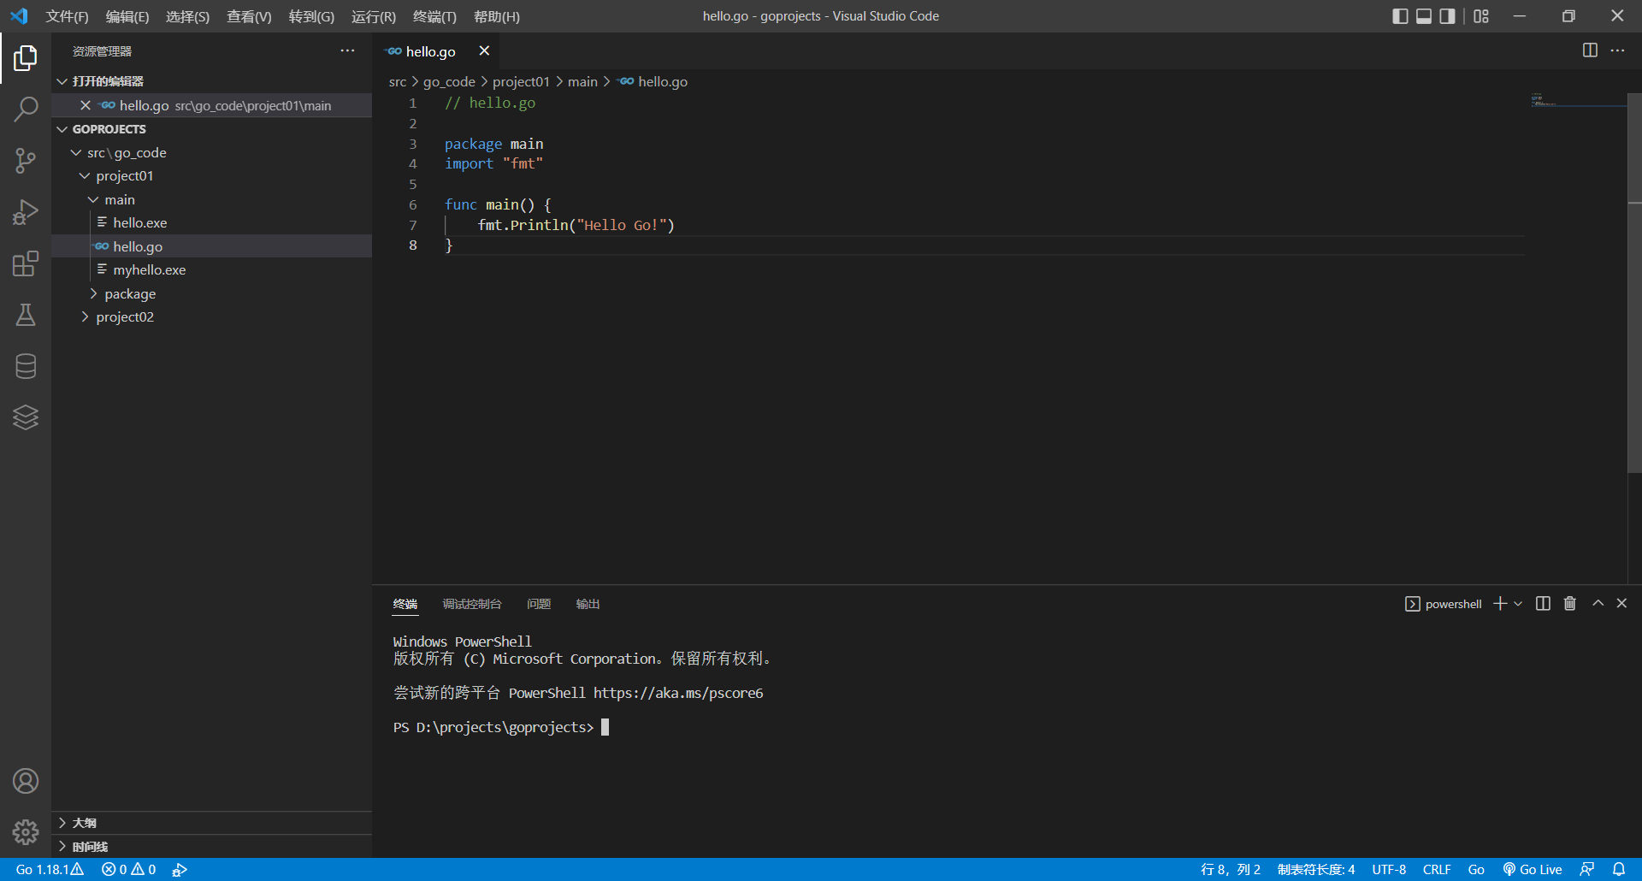
Task: Toggle the bottom panel visibility
Action: pos(1424,16)
